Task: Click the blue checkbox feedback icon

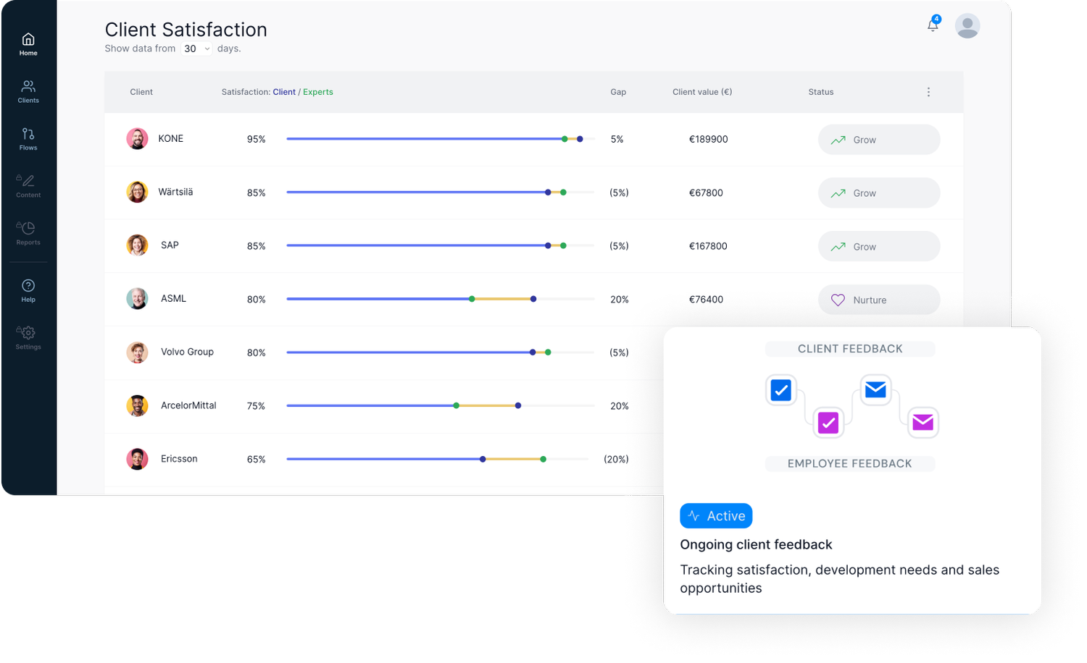Action: coord(781,390)
